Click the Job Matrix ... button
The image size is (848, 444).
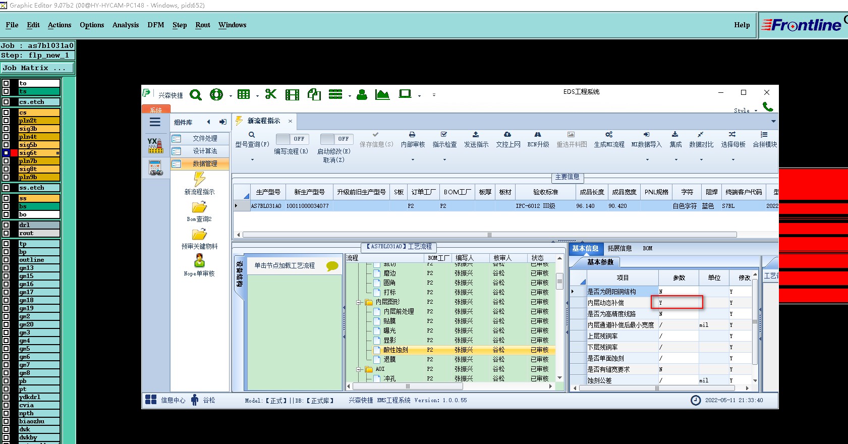37,68
